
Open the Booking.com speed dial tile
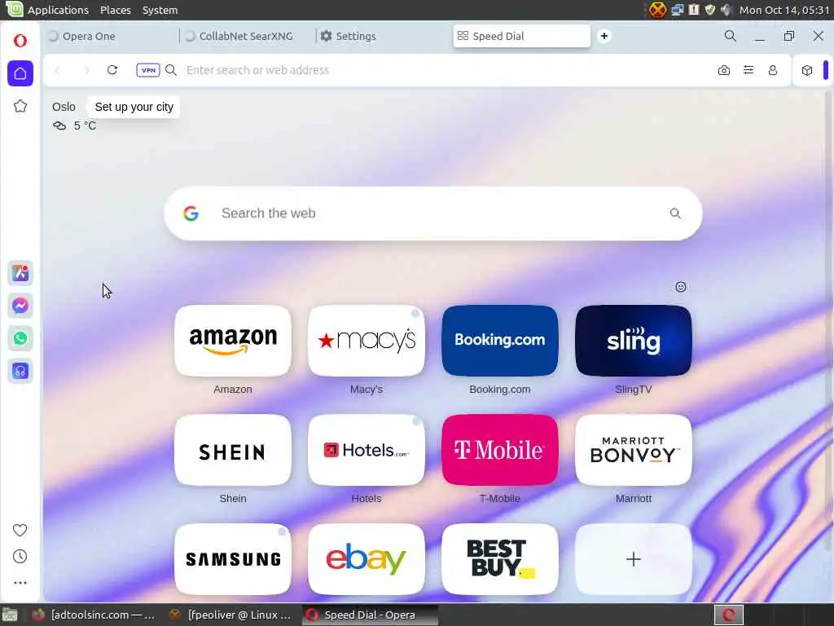[x=500, y=341]
